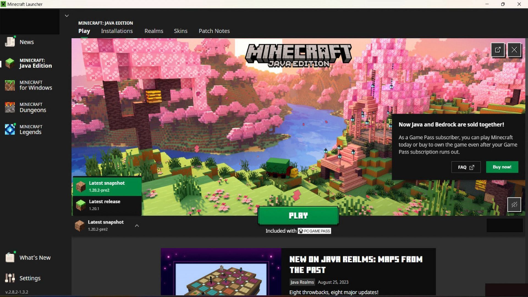
Task: Click the PC Game Pass logo link
Action: 314,231
